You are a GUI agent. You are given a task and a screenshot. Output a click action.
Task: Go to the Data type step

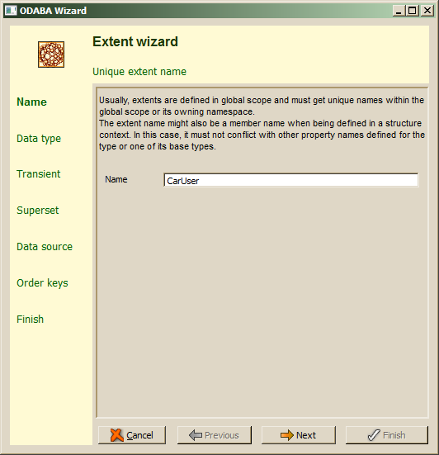(39, 139)
